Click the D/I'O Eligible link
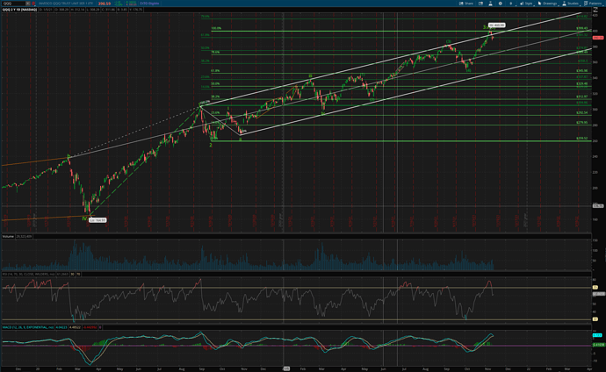This screenshot has width=606, height=372. (x=149, y=4)
